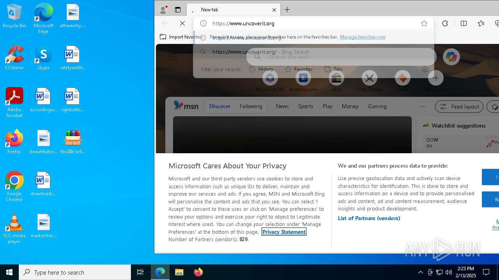Open the Privacy Statement link

(x=284, y=232)
